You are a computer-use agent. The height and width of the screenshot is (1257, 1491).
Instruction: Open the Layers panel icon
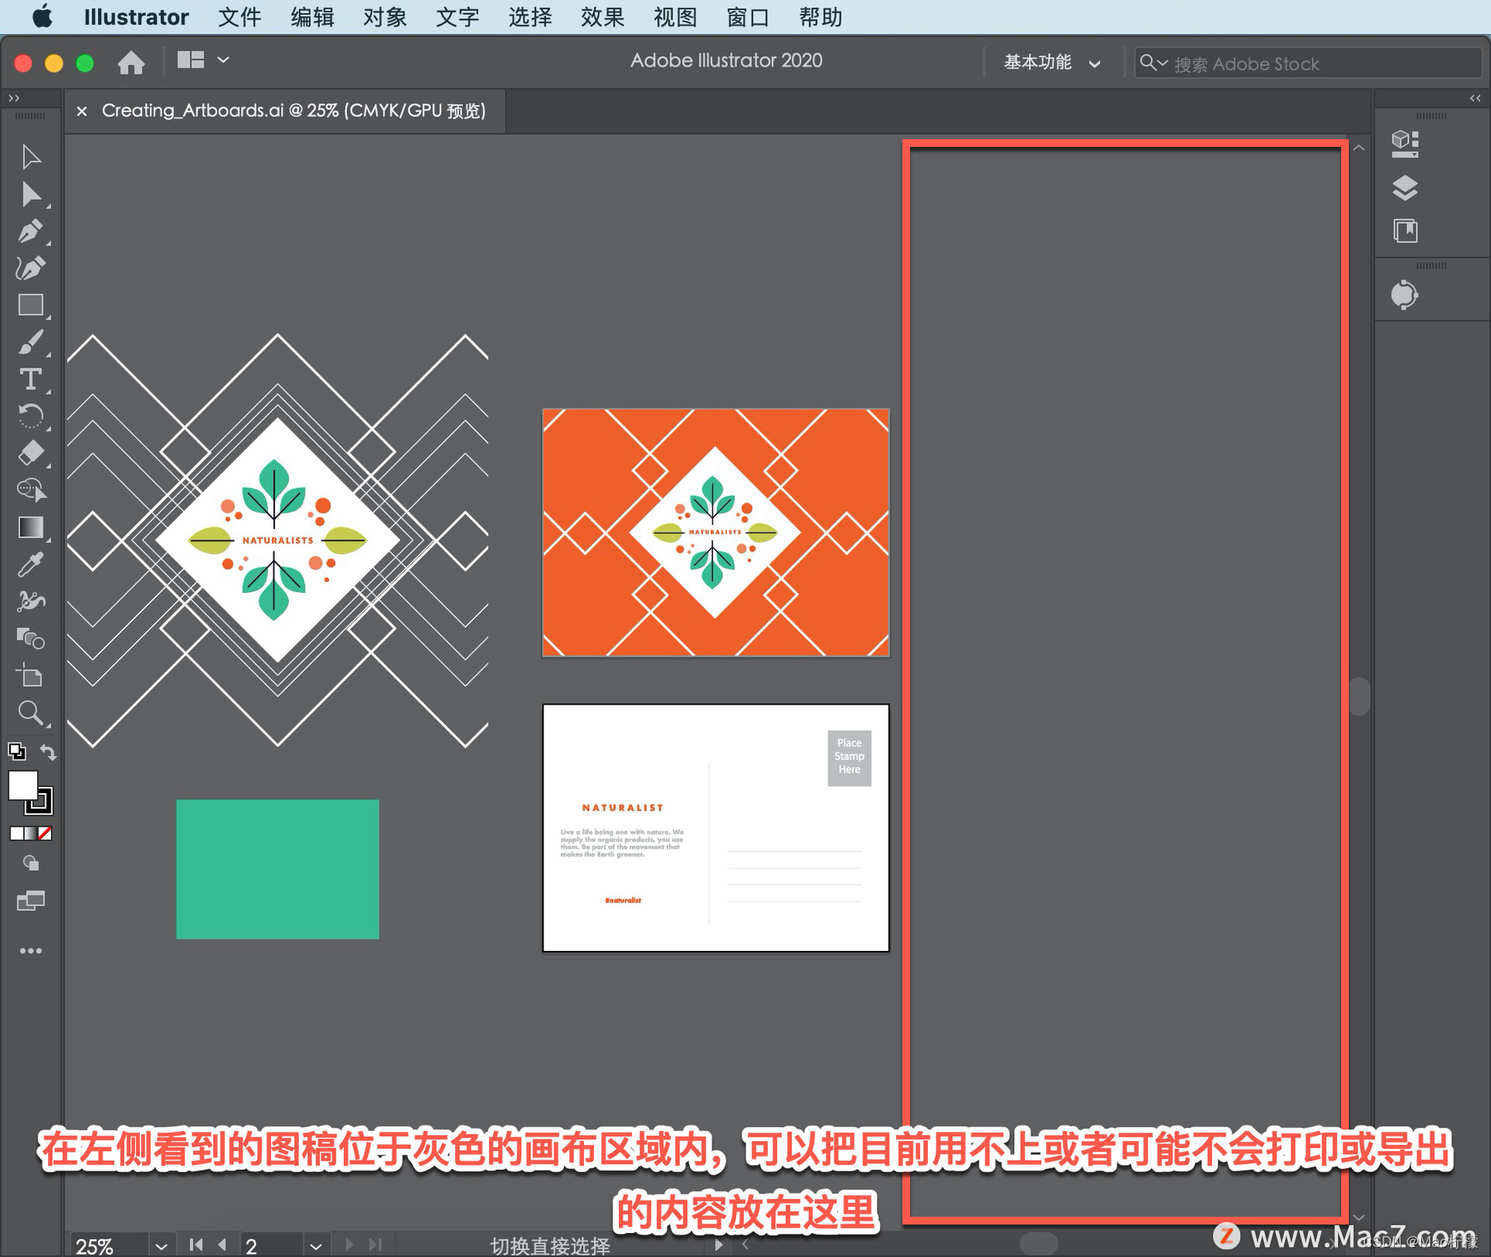[1405, 188]
